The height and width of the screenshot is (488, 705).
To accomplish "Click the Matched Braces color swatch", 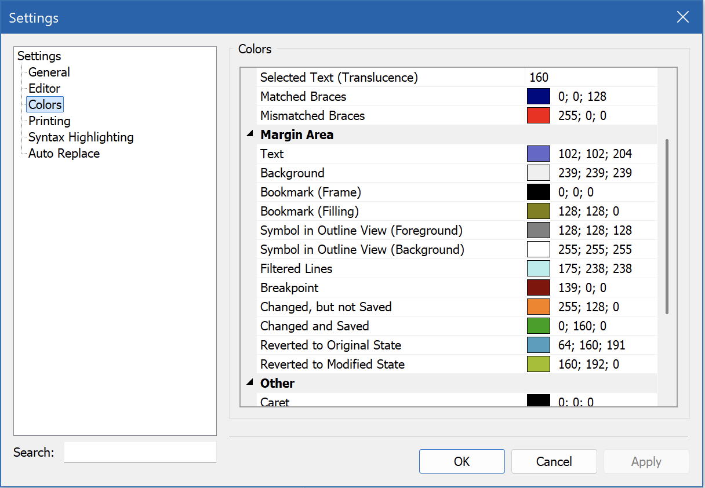I will point(539,96).
